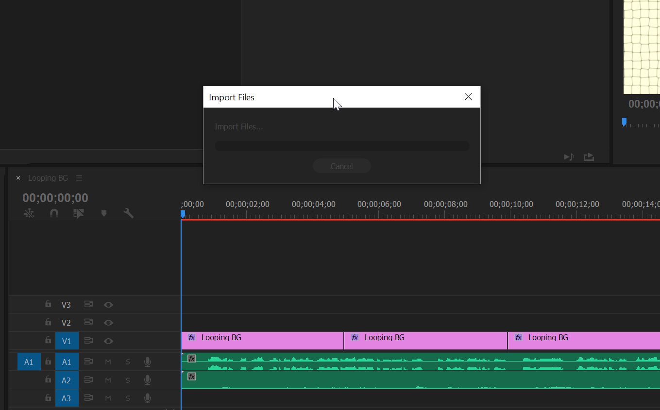Toggle Snap magnet icon in timeline
This screenshot has height=410, width=660.
coord(54,213)
